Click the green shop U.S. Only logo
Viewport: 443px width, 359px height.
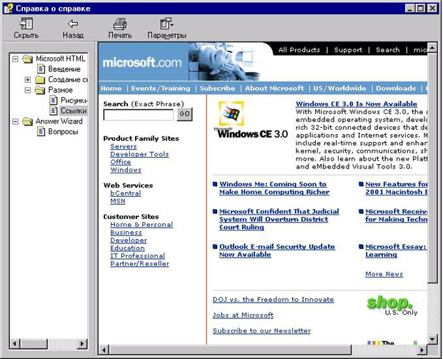(392, 305)
